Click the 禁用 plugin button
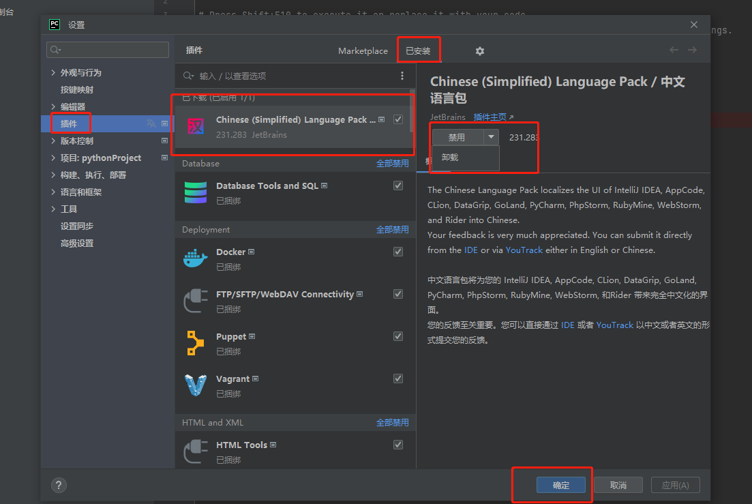This screenshot has width=752, height=504. [x=458, y=137]
